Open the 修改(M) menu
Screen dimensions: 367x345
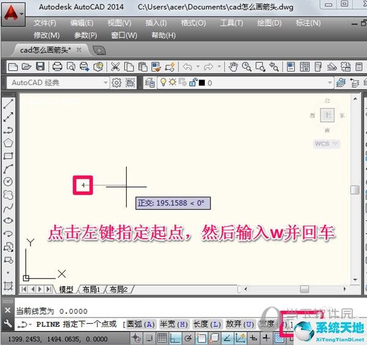point(46,35)
